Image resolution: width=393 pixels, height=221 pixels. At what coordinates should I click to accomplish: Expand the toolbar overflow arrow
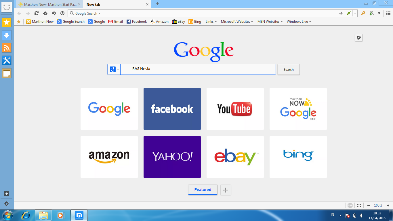click(x=379, y=13)
